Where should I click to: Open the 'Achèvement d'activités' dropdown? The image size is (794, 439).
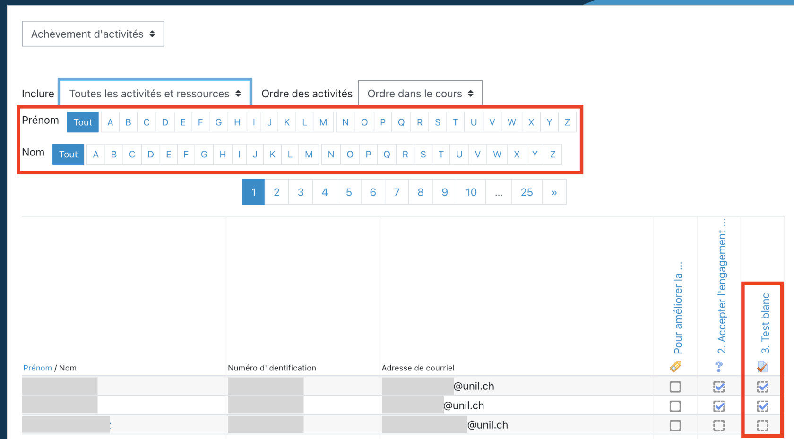click(93, 34)
